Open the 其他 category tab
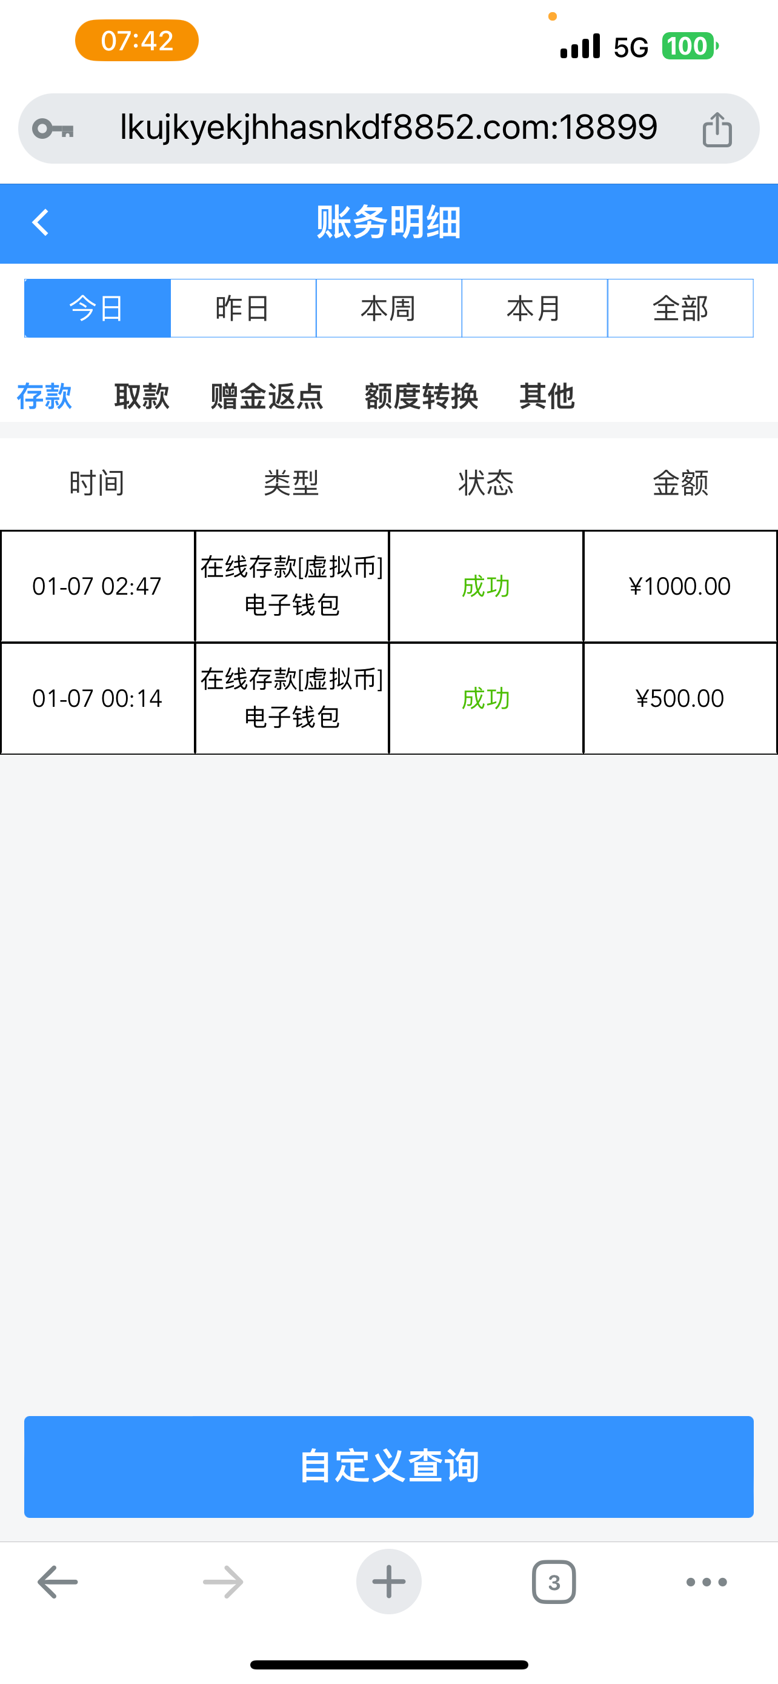Screen dimensions: 778x1684 click(547, 396)
